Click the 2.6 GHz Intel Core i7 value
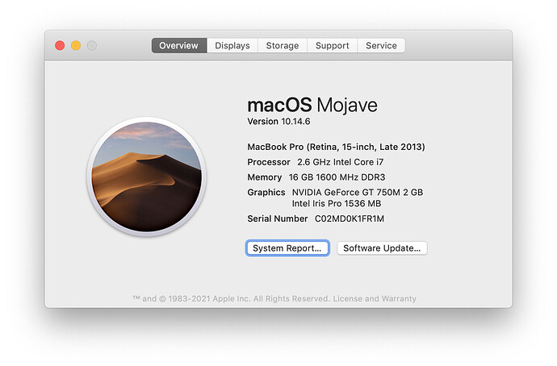This screenshot has width=557, height=366. coord(341,162)
